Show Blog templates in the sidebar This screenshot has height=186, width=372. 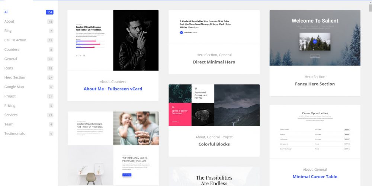pos(8,31)
